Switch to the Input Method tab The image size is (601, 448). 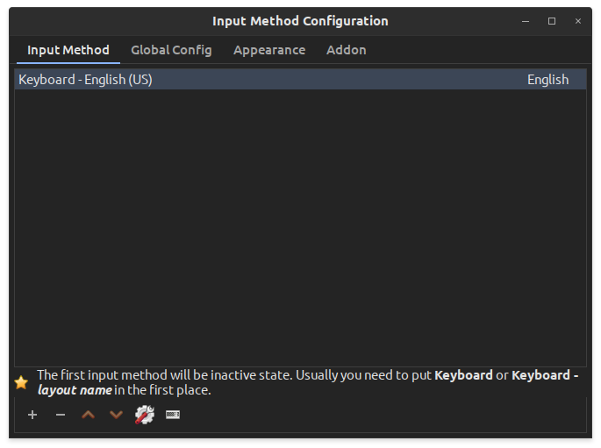pos(68,50)
